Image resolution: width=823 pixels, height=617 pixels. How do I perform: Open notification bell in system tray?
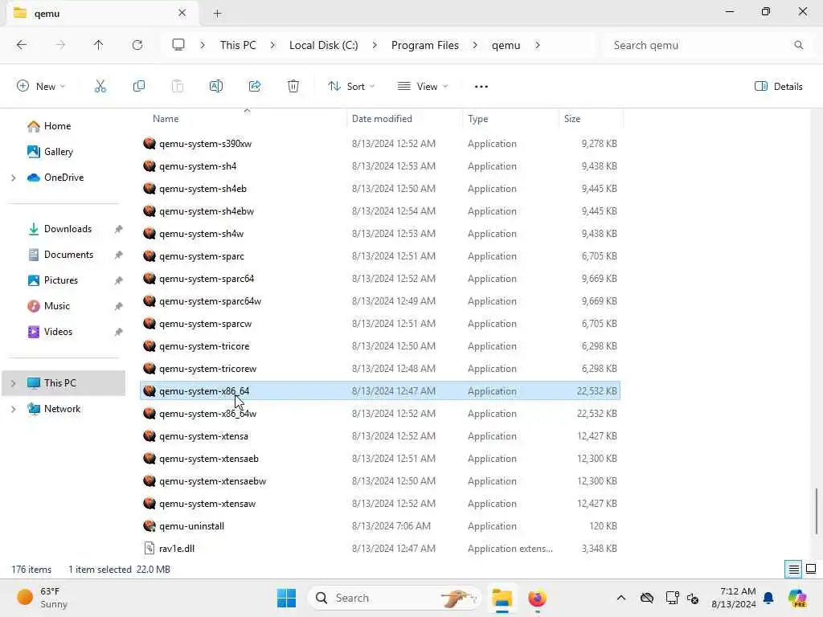coord(768,598)
